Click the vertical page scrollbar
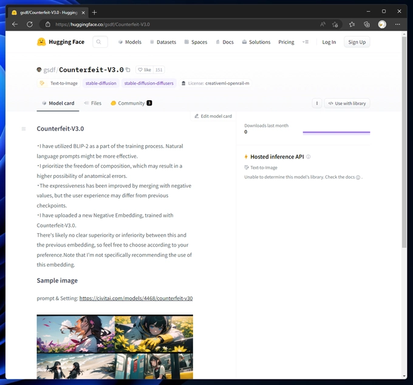Viewport: 413px width, 385px height. [404, 142]
